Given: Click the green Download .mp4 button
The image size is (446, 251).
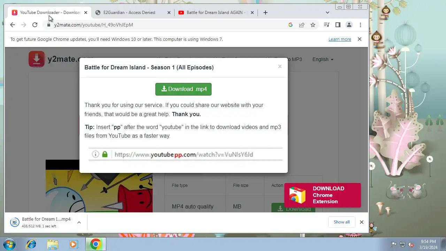Looking at the screenshot, I should click(x=183, y=89).
